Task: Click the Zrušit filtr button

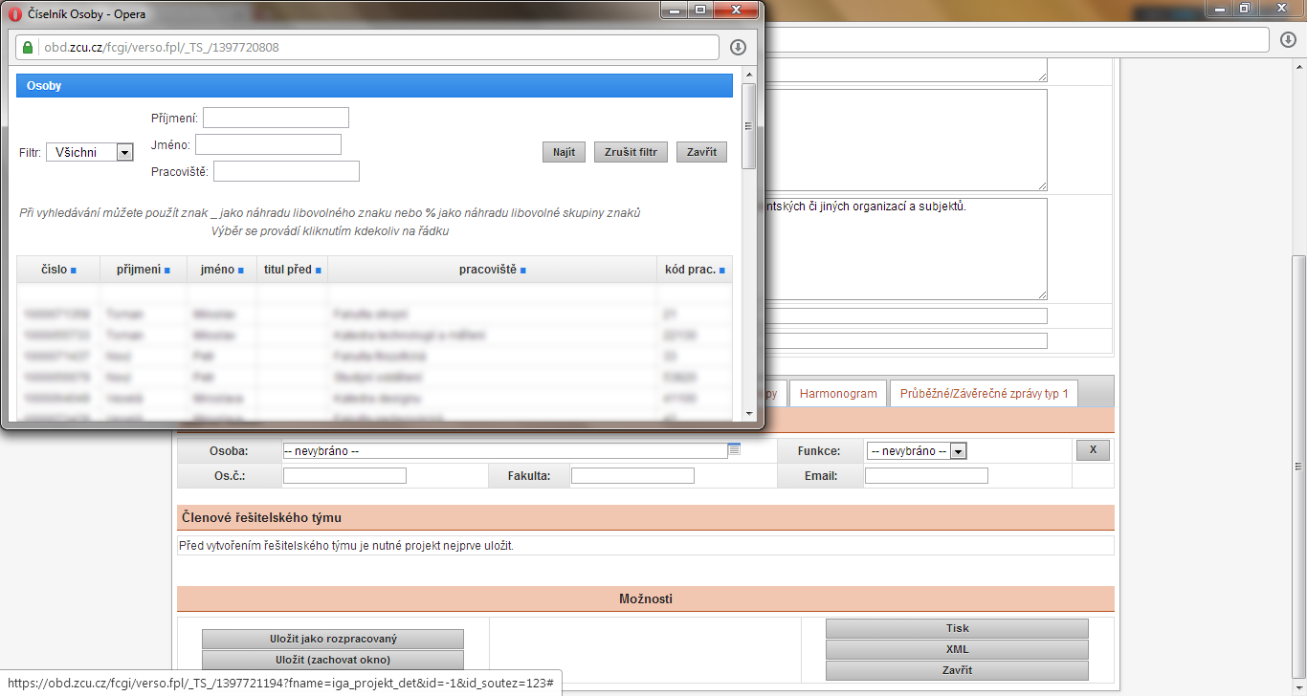Action: 631,152
